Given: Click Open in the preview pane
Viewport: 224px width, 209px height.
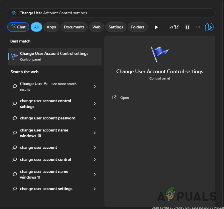Looking at the screenshot, I should (124, 98).
